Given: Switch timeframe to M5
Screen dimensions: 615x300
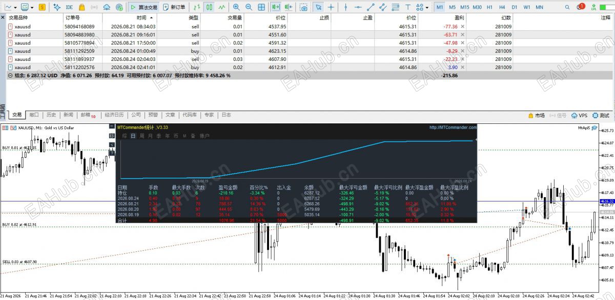Looking at the screenshot, I should [453, 8].
